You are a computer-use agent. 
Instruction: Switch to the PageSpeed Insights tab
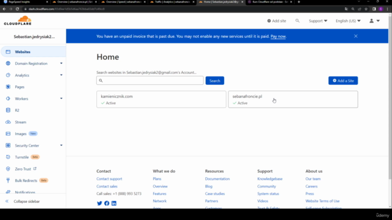[25, 2]
